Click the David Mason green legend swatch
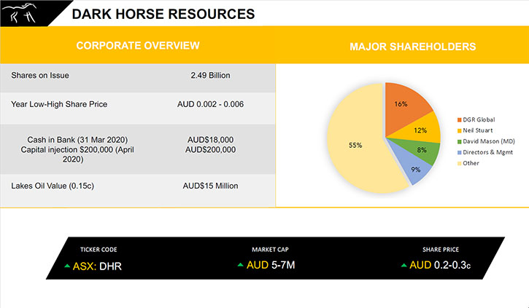529x308 pixels. [459, 142]
